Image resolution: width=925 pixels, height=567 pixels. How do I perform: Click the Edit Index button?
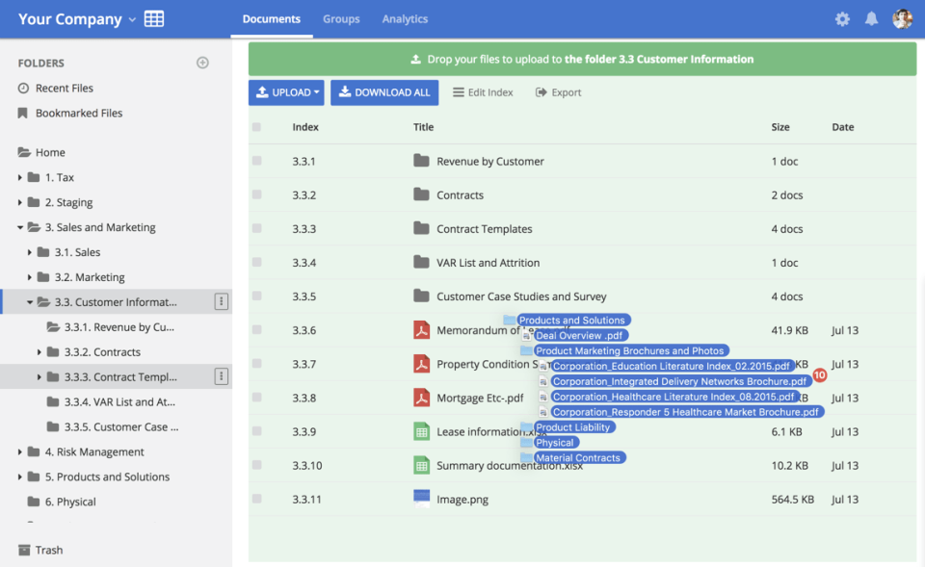pos(483,92)
